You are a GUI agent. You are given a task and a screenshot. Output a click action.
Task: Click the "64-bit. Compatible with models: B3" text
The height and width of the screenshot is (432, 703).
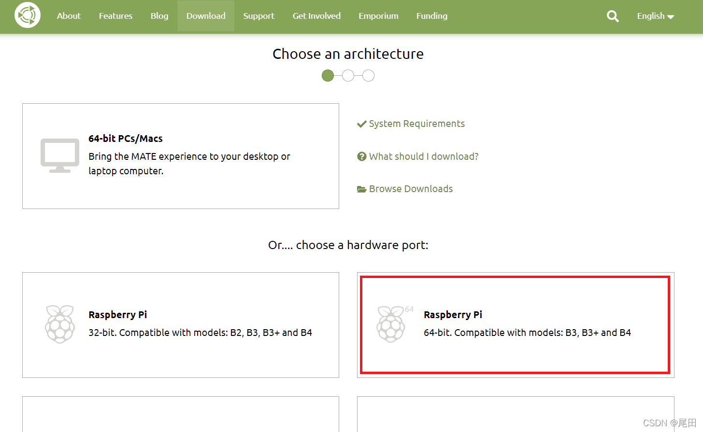[527, 333]
